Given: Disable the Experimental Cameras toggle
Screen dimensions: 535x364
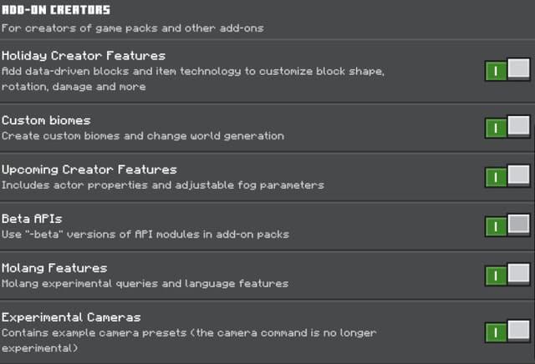Looking at the screenshot, I should pos(507,332).
